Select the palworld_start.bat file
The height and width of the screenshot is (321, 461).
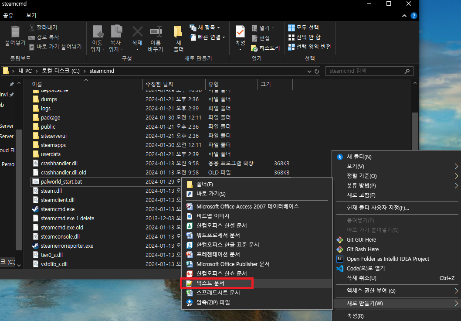click(61, 181)
